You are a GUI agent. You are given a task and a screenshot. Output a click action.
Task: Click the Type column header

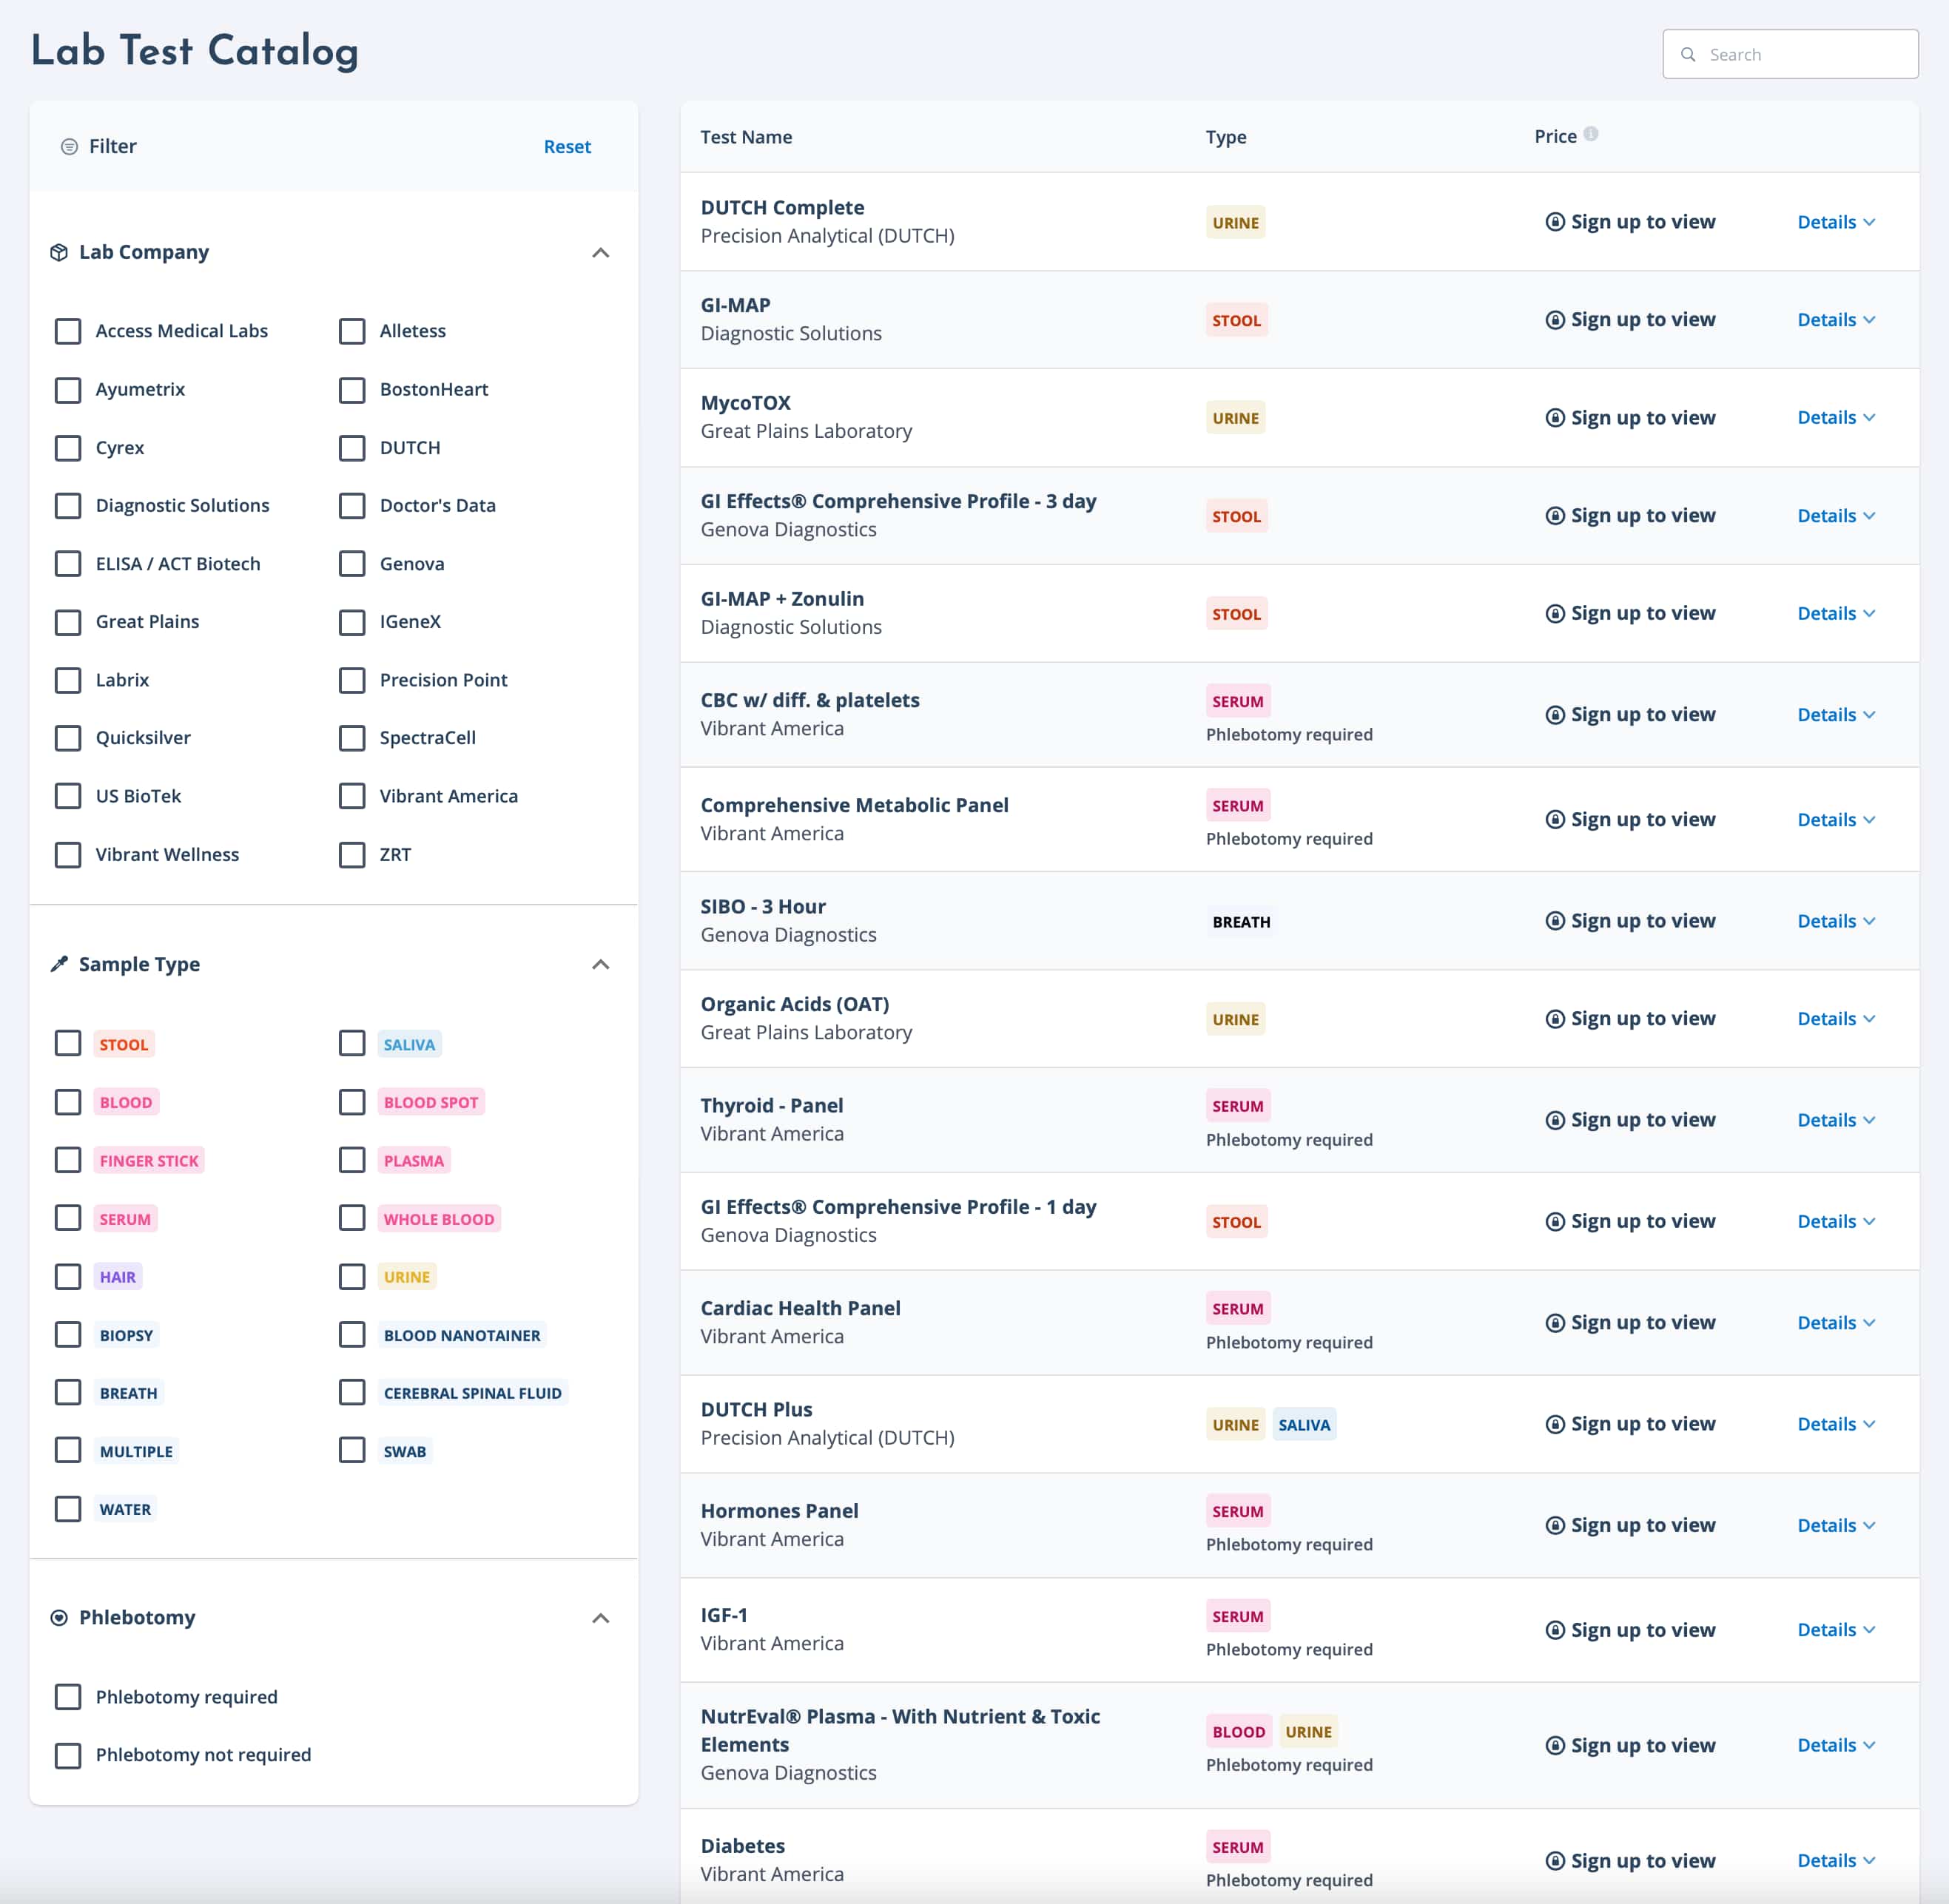click(x=1225, y=137)
